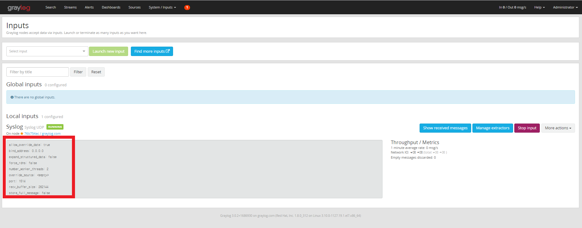
Task: Navigate to Dashboards
Action: [111, 7]
